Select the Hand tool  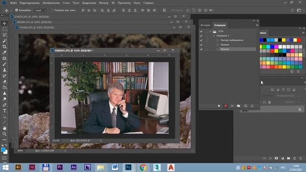[x=4, y=128]
